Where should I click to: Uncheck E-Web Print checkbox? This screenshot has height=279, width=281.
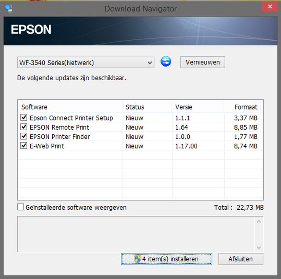pyautogui.click(x=24, y=146)
